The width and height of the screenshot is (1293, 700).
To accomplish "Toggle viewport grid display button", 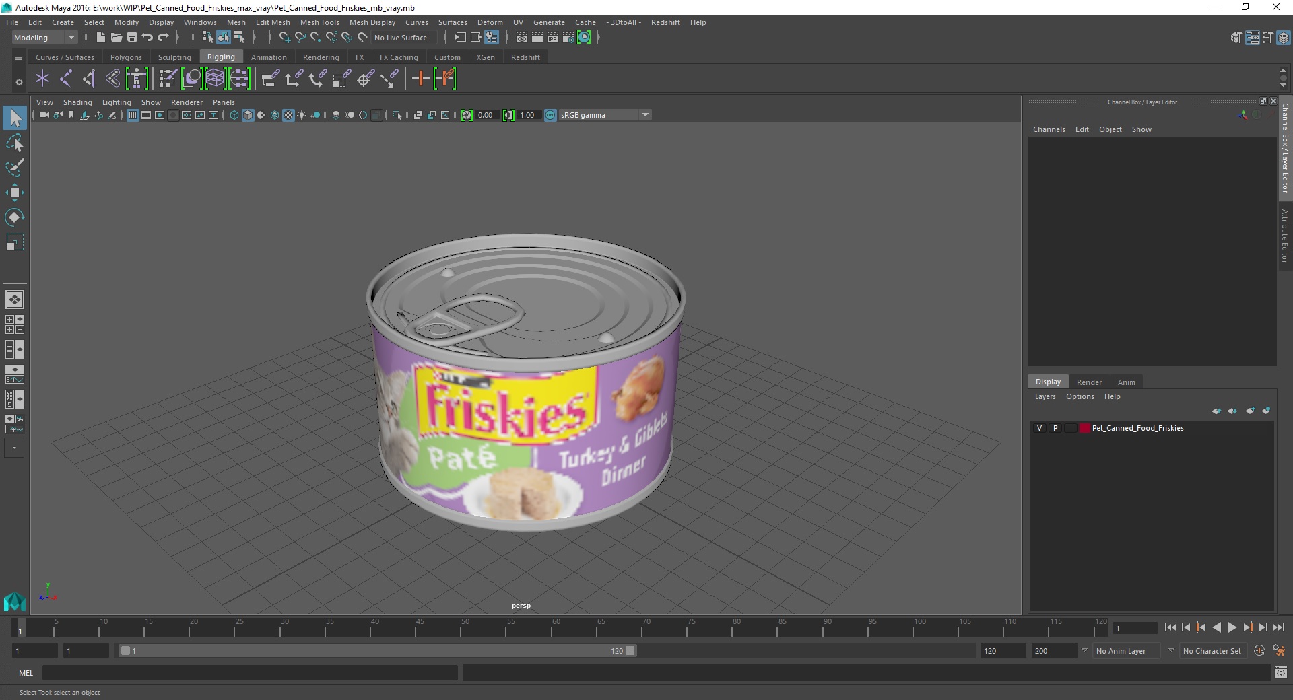I will pos(133,115).
